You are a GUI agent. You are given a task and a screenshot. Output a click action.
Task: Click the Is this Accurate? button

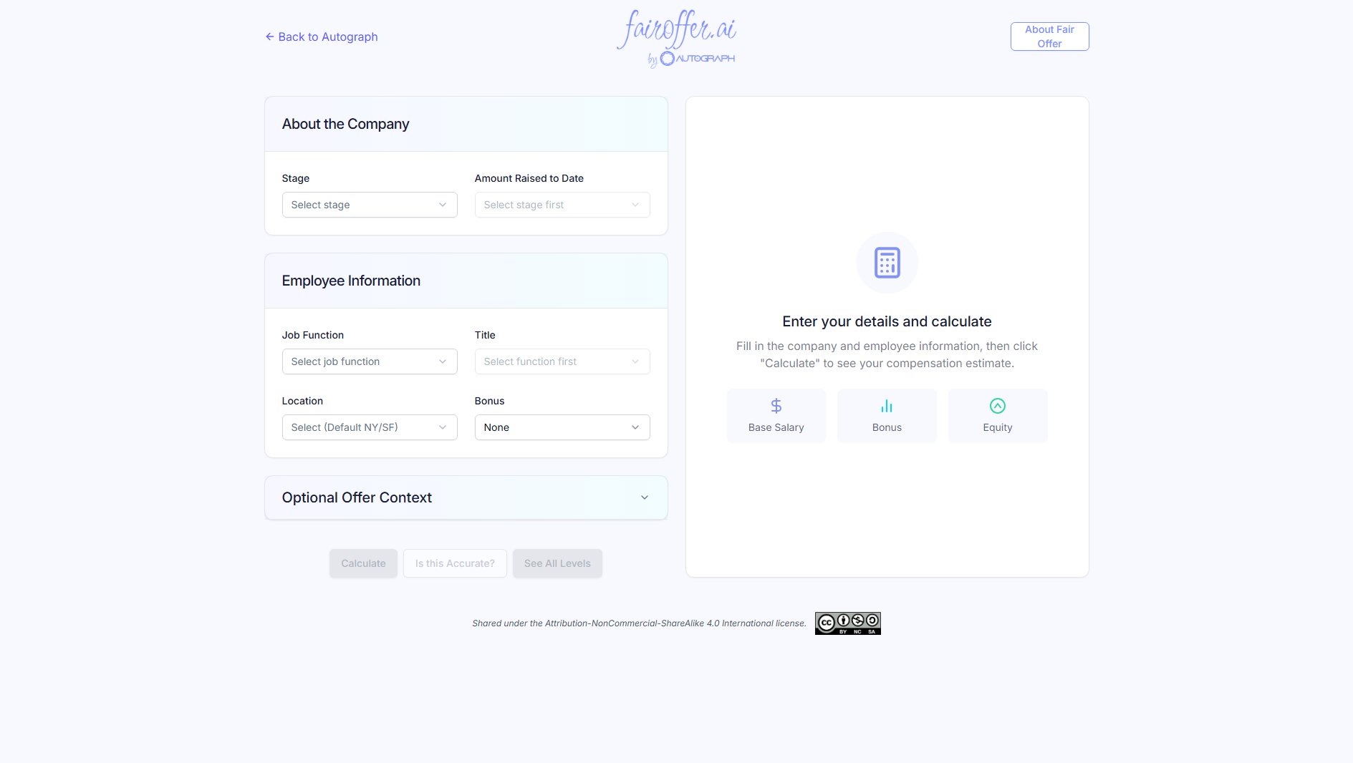455,563
